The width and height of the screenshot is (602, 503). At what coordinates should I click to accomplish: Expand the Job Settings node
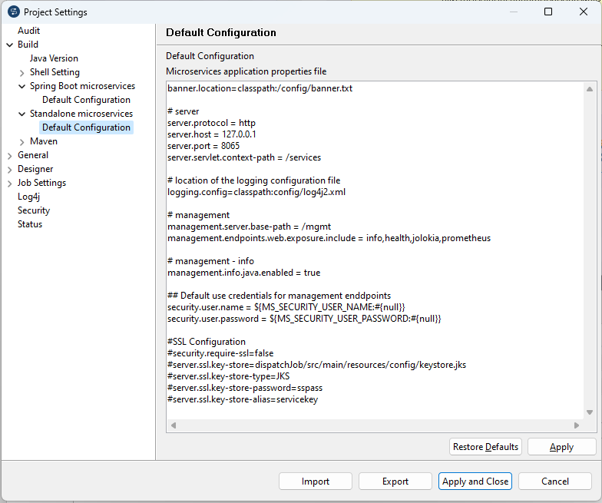click(9, 184)
